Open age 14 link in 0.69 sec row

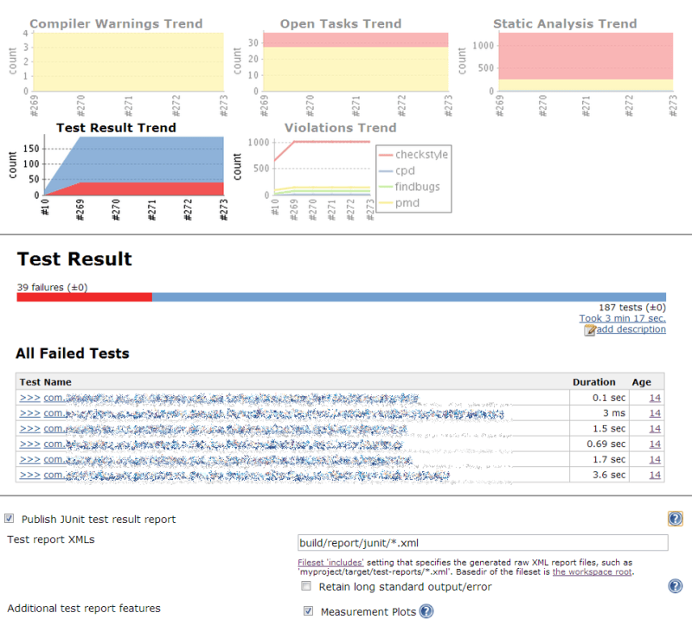(655, 444)
